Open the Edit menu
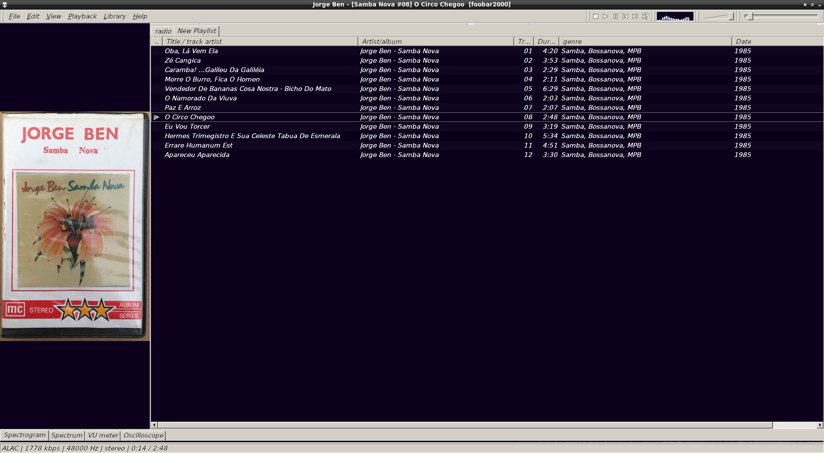824x453 pixels. tap(33, 16)
